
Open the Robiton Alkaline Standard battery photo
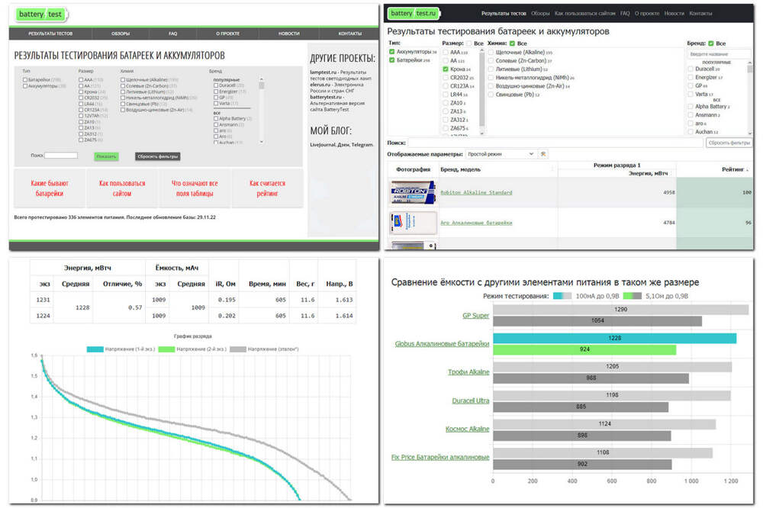tap(413, 192)
